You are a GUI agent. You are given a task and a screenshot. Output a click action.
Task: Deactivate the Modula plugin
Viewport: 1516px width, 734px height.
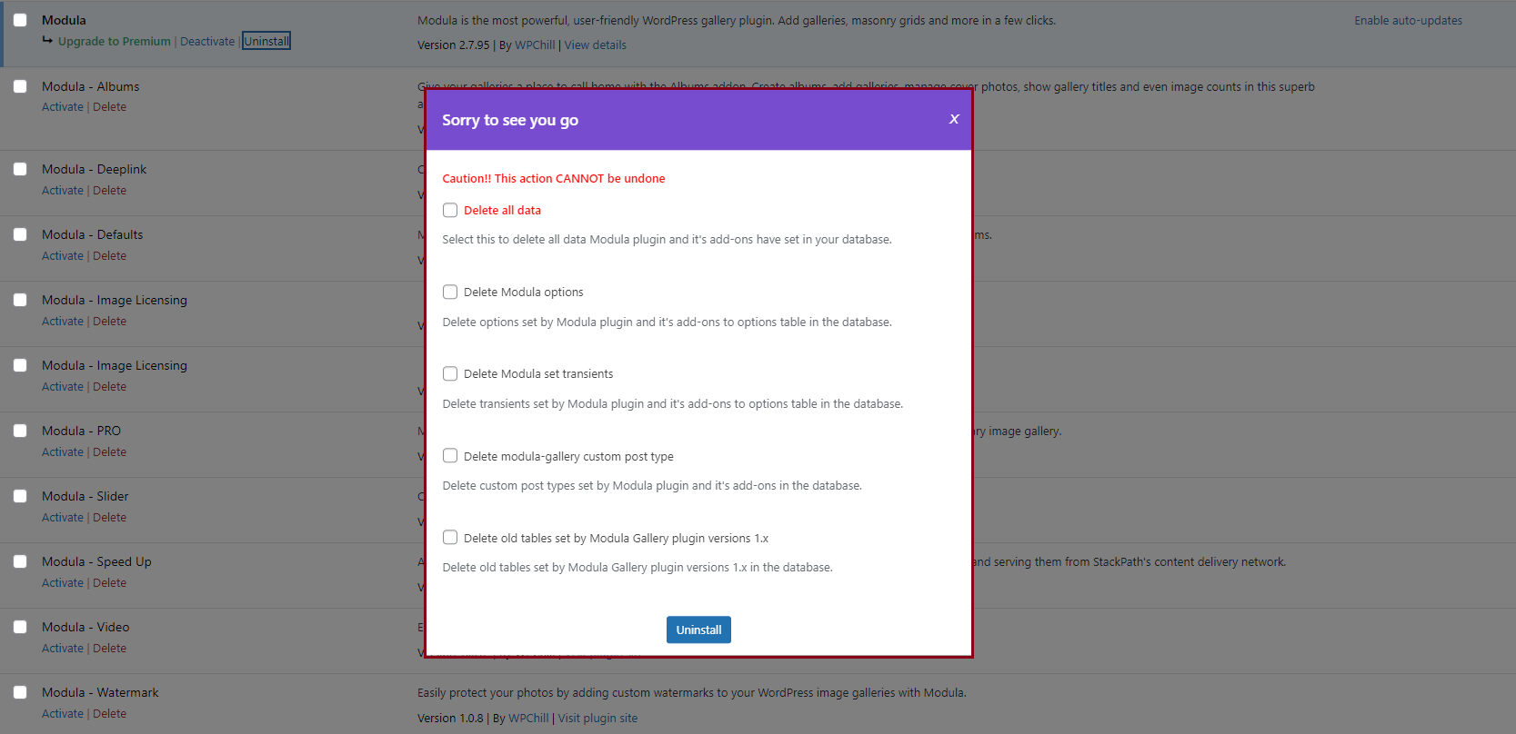point(207,41)
